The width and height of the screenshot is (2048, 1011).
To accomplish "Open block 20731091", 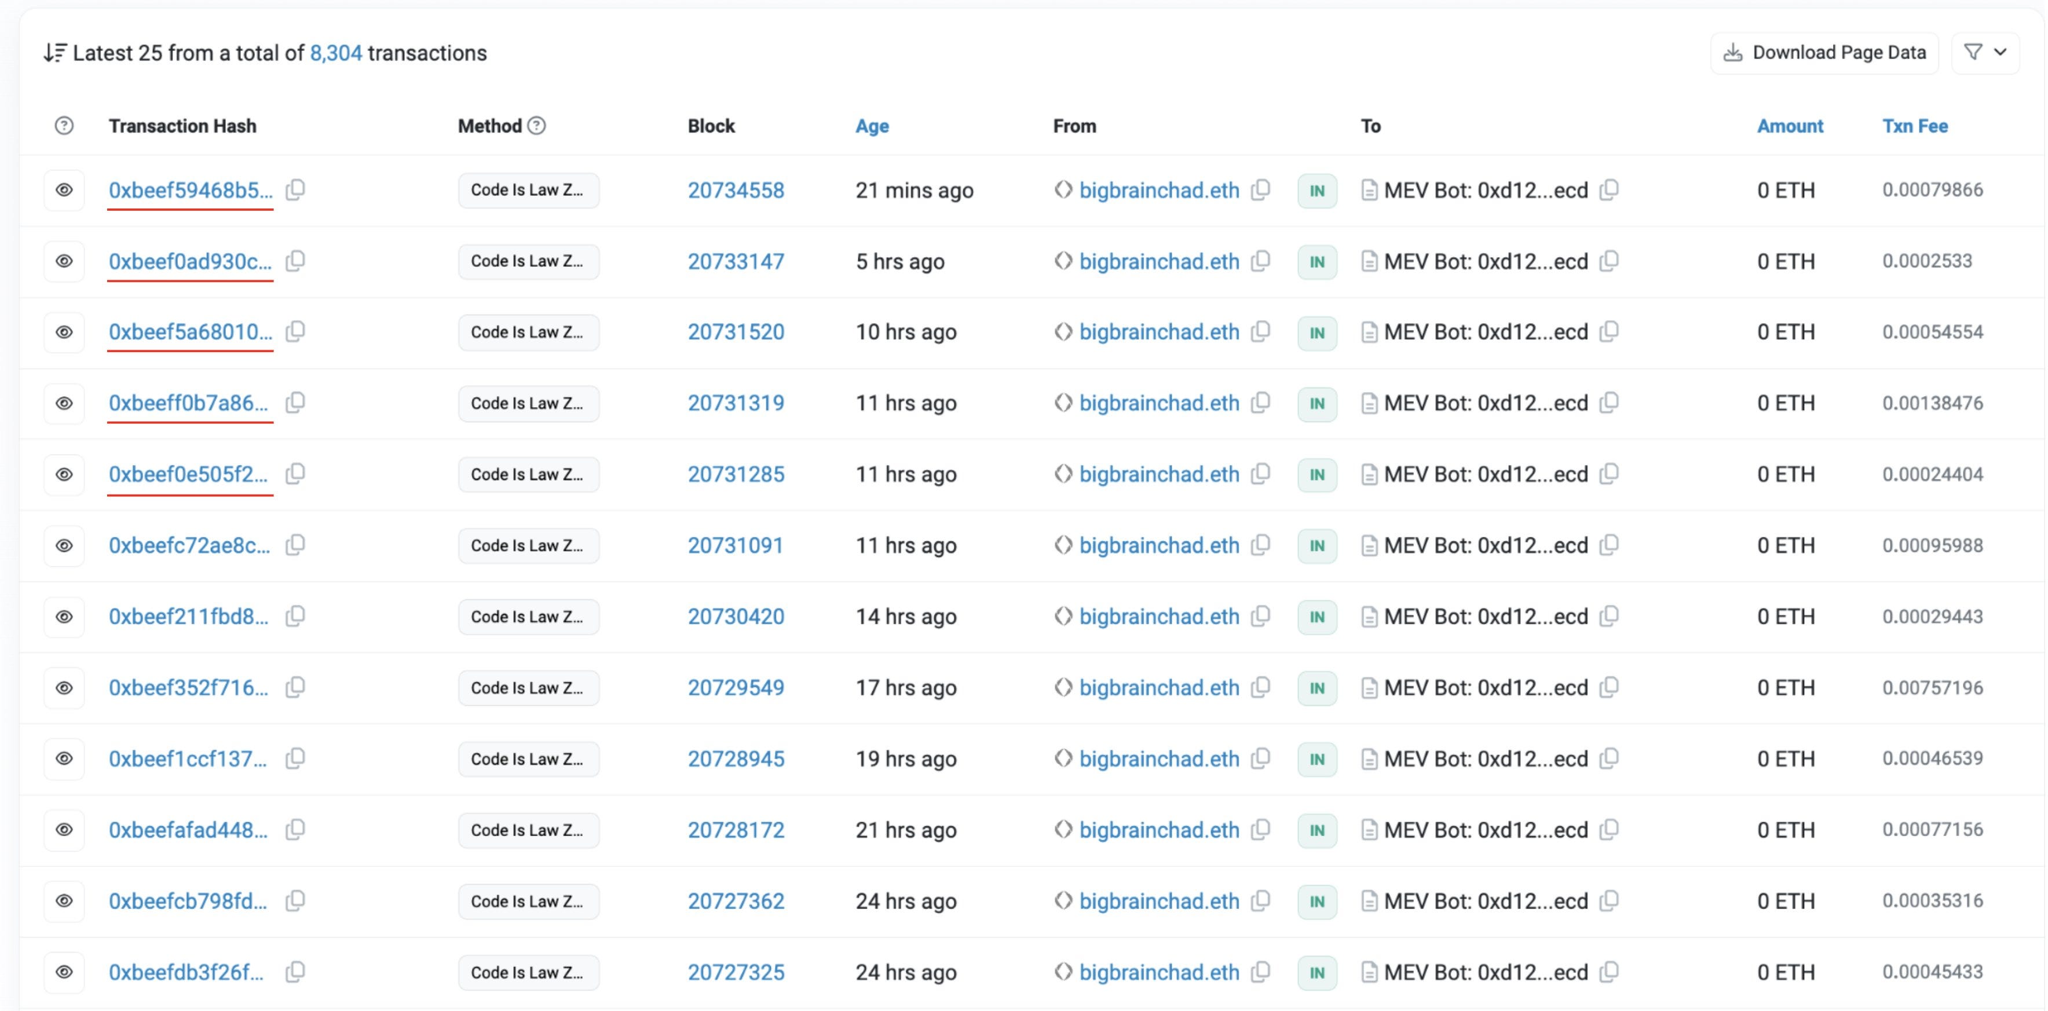I will pyautogui.click(x=736, y=545).
